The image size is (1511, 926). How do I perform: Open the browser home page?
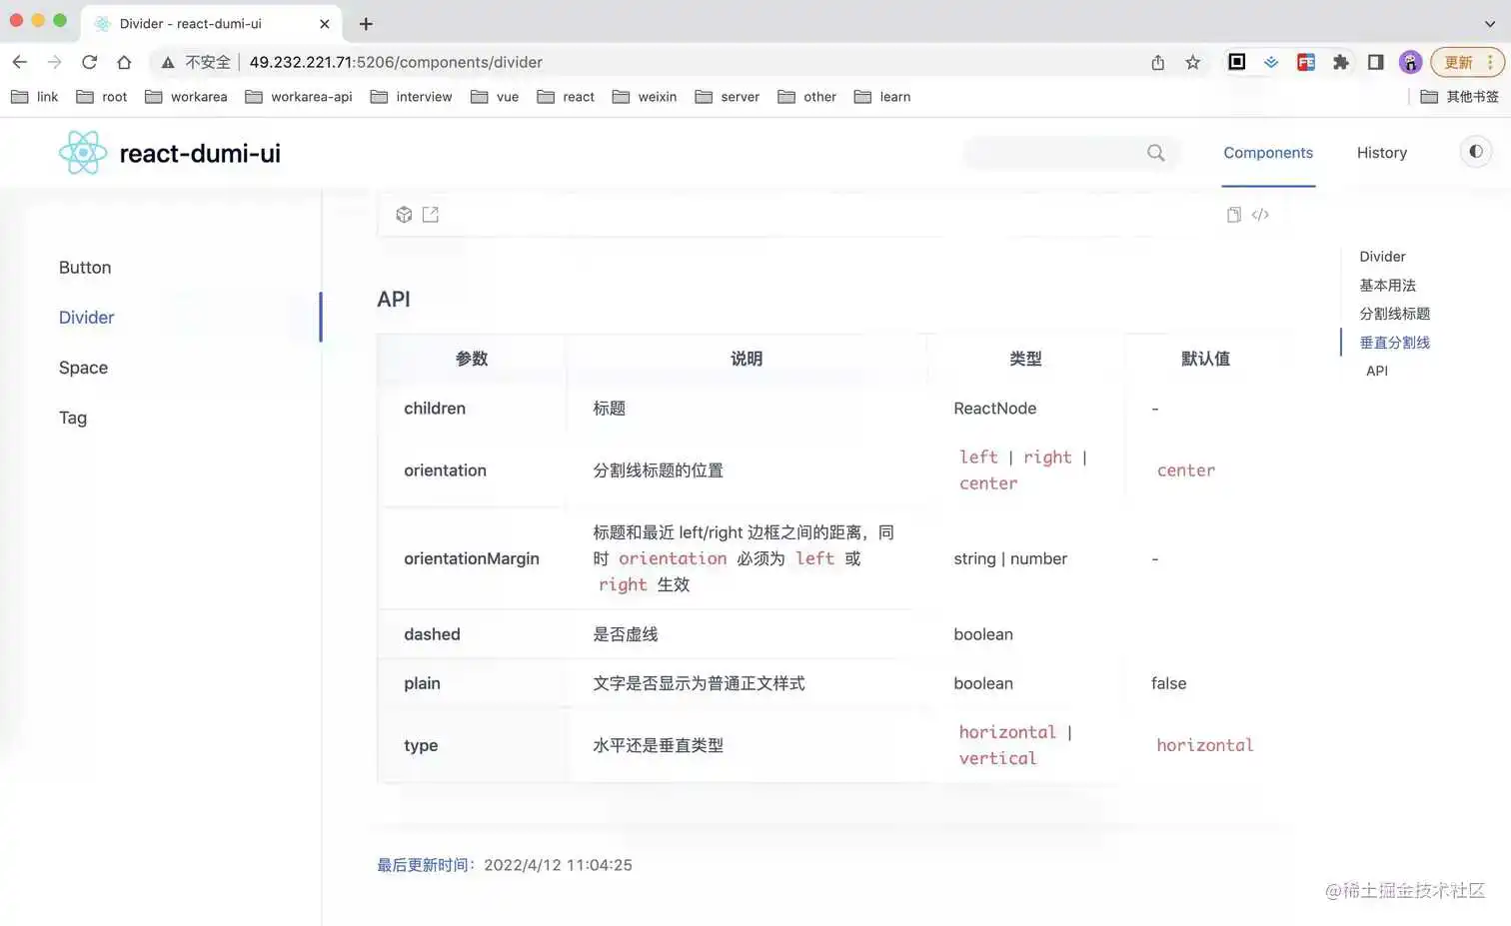(124, 62)
